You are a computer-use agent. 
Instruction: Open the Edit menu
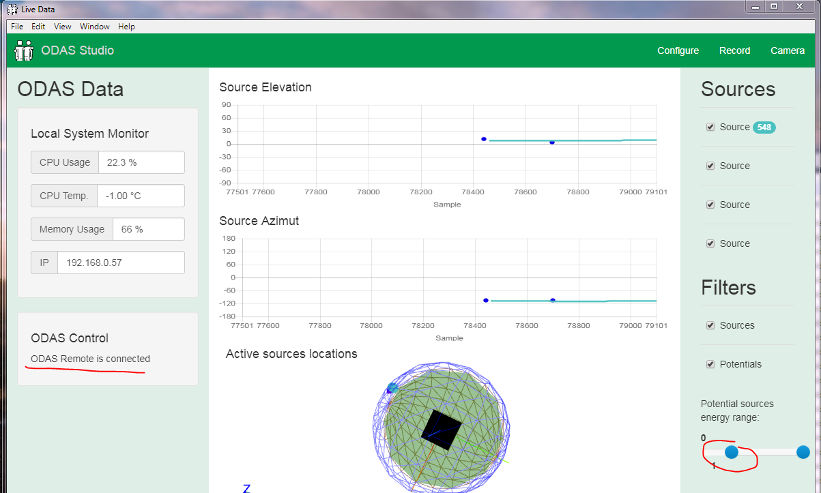pyautogui.click(x=38, y=27)
